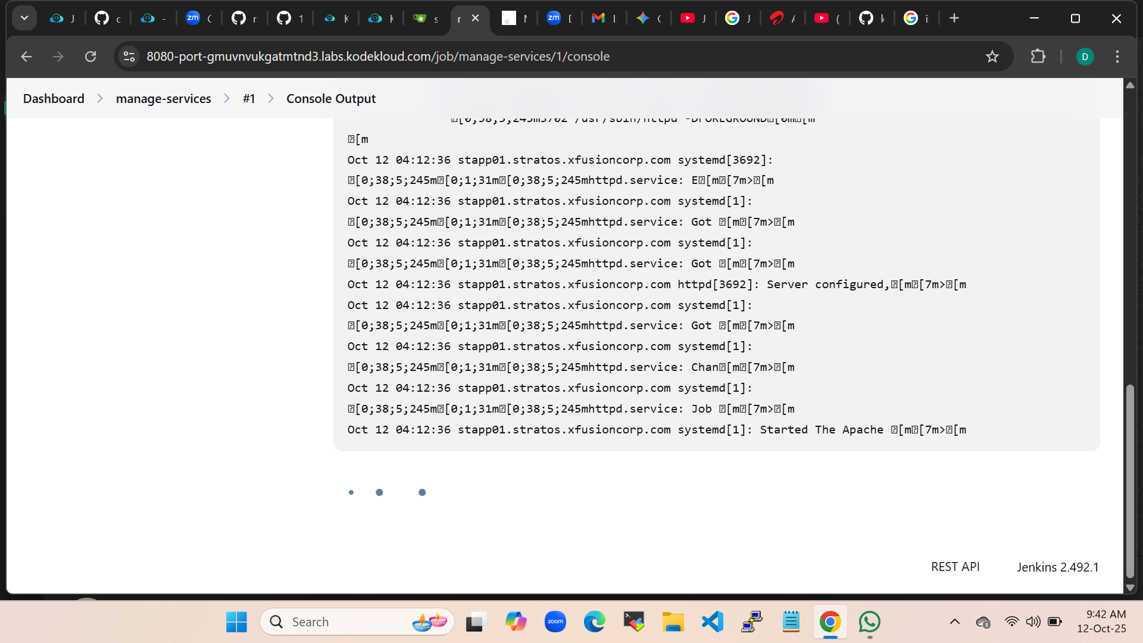Image resolution: width=1143 pixels, height=643 pixels.
Task: Click the browser reload icon
Action: point(90,57)
